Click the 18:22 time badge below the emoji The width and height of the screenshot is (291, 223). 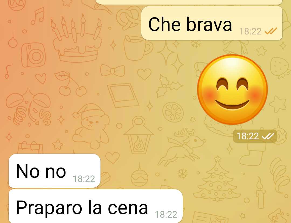[255, 136]
